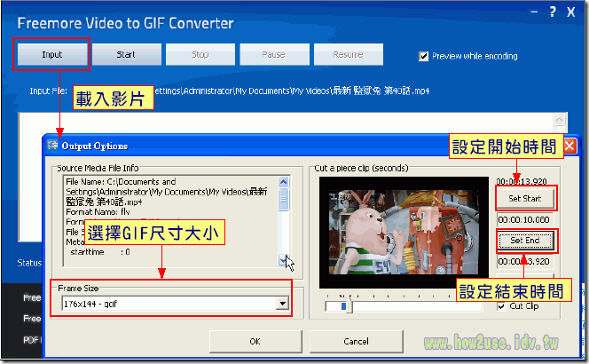
Task: Confirm output options with OK
Action: (x=255, y=342)
